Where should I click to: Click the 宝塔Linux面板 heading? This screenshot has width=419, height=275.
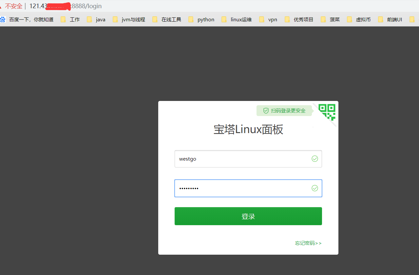[248, 130]
